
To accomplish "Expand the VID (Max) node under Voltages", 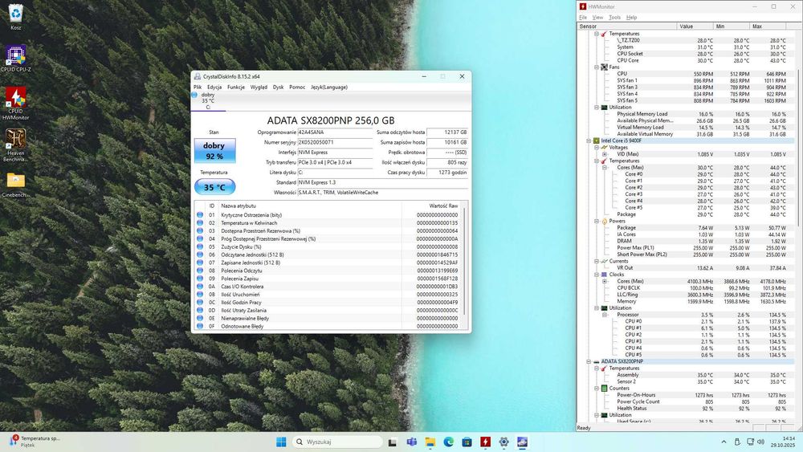I will click(605, 154).
